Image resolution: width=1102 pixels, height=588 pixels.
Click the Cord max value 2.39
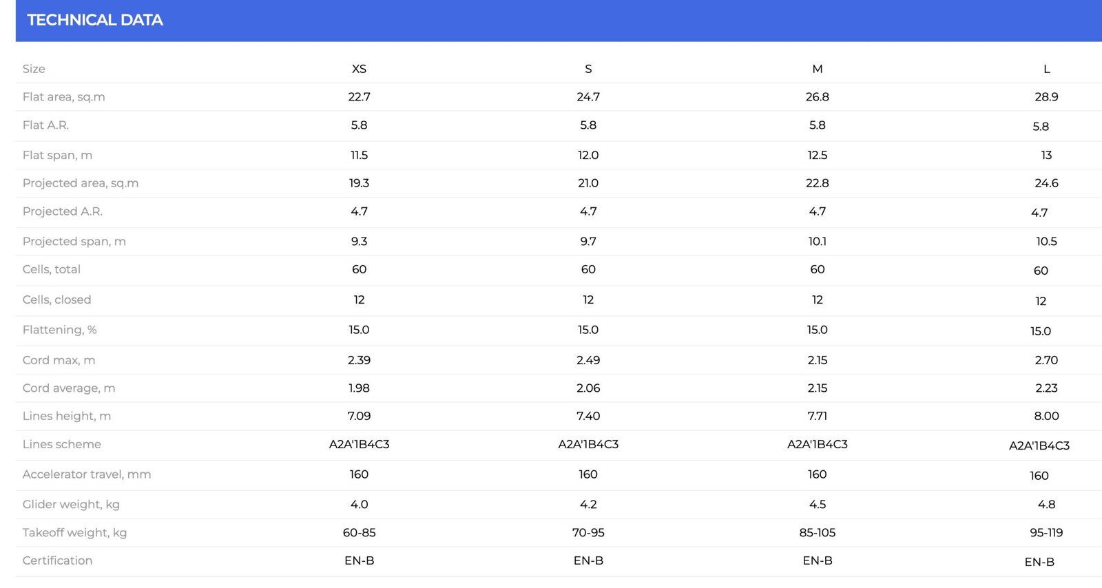[359, 360]
